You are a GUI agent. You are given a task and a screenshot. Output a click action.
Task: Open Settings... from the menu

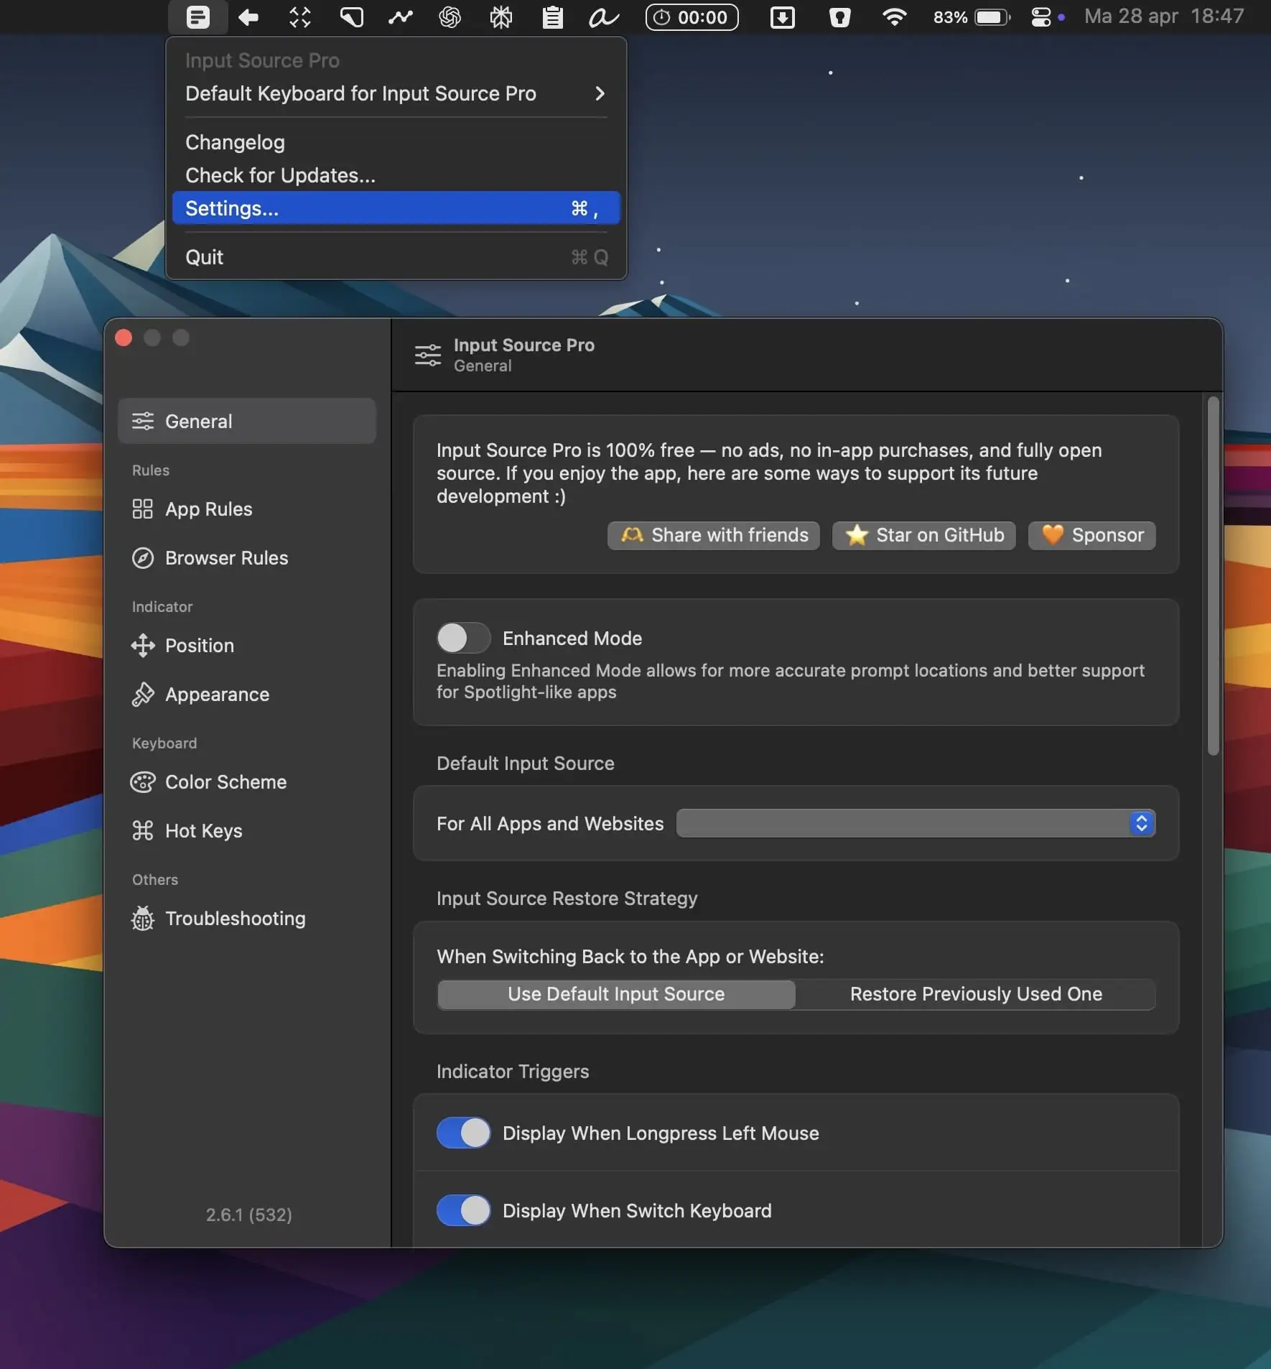pos(396,208)
